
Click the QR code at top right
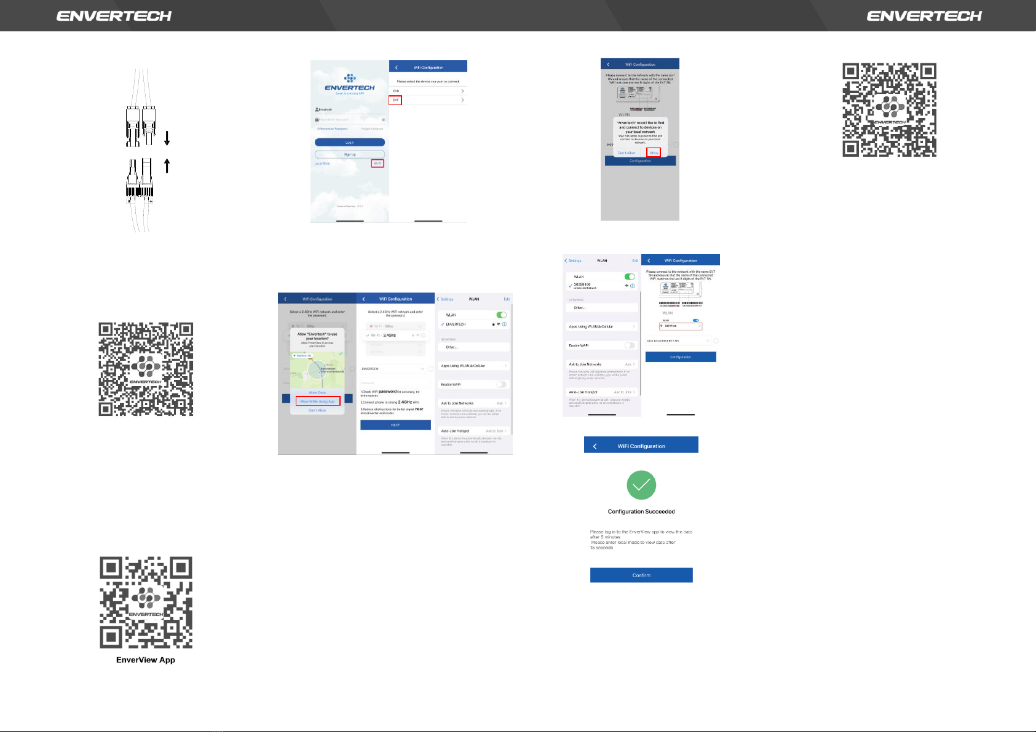click(889, 110)
